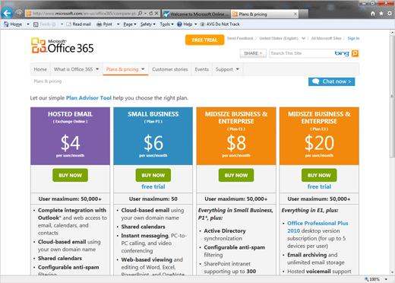Screen dimensions: 395x283
Task: Click the browser Forward arrow button
Action: 19,13
